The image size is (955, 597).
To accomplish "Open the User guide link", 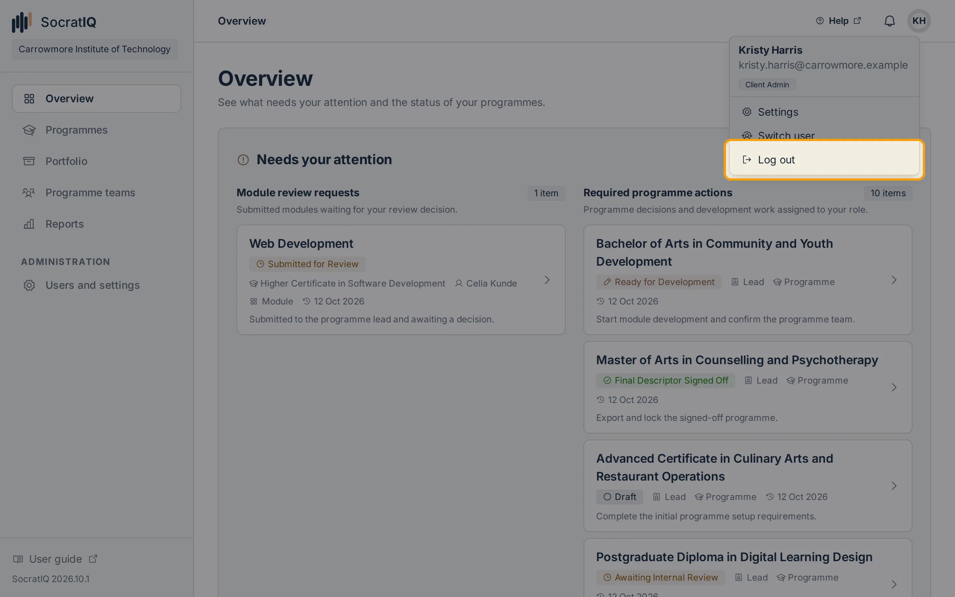I will (x=55, y=559).
